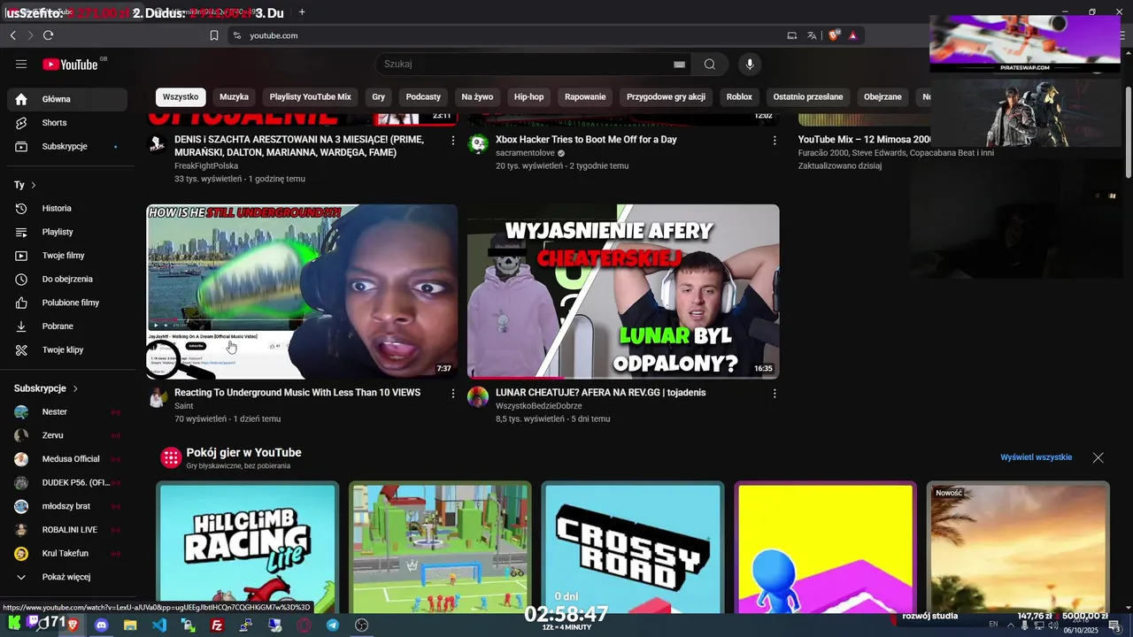The width and height of the screenshot is (1133, 637).
Task: Expand Pokaż więcej subscriptions
Action: coord(67,577)
